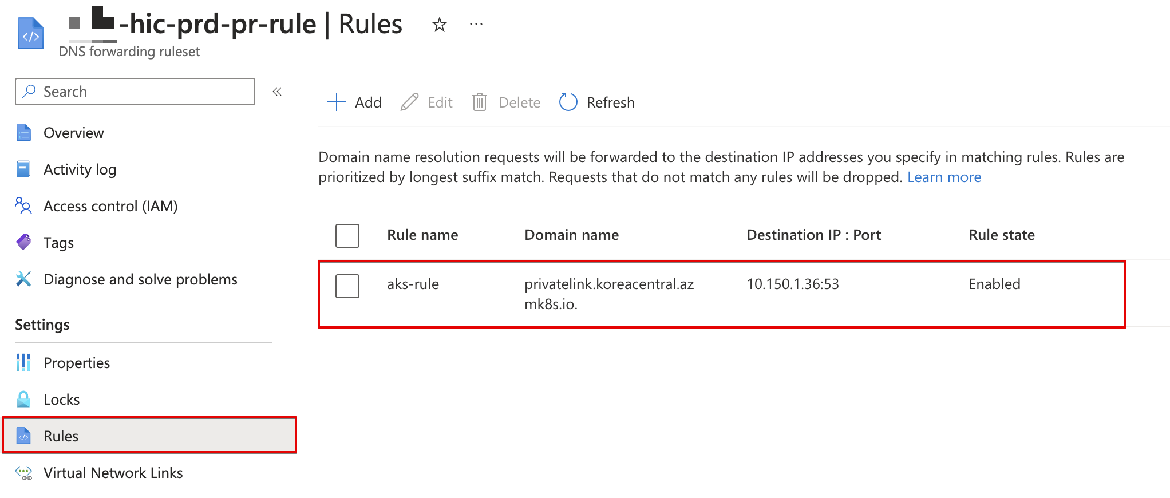Click the Overview icon in sidebar
The height and width of the screenshot is (498, 1170).
(x=23, y=133)
